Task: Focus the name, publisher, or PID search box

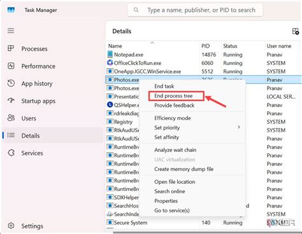Action: pos(195,10)
